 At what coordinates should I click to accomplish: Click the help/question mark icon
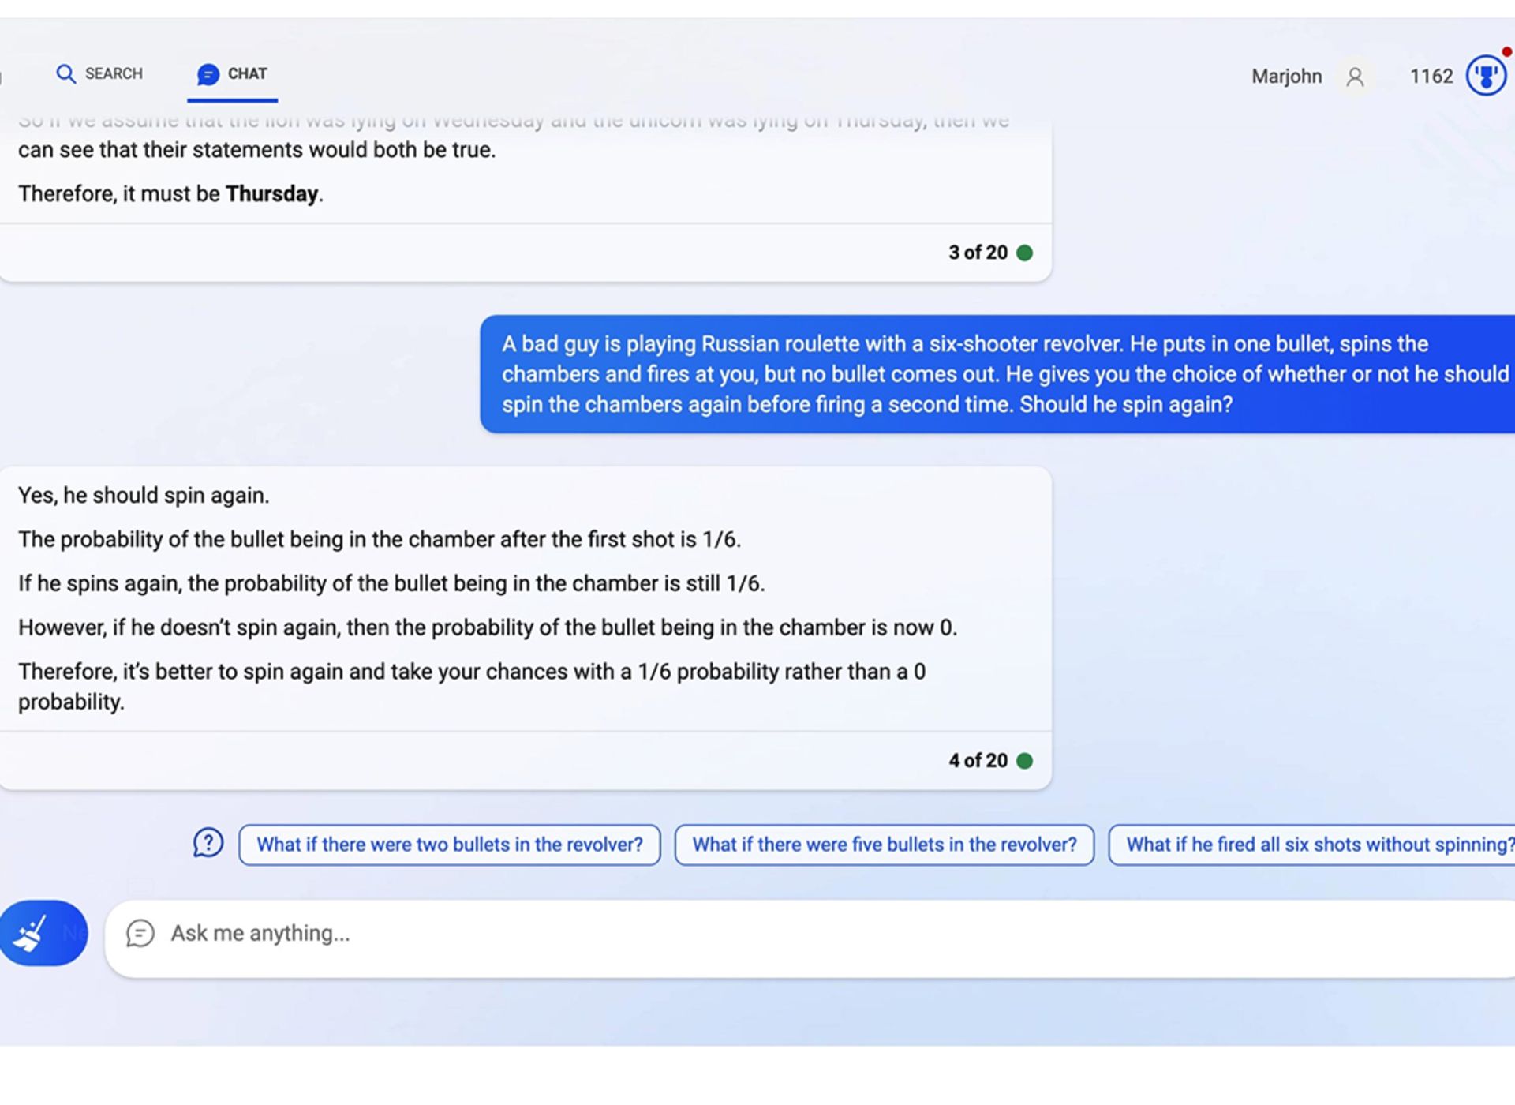click(207, 843)
